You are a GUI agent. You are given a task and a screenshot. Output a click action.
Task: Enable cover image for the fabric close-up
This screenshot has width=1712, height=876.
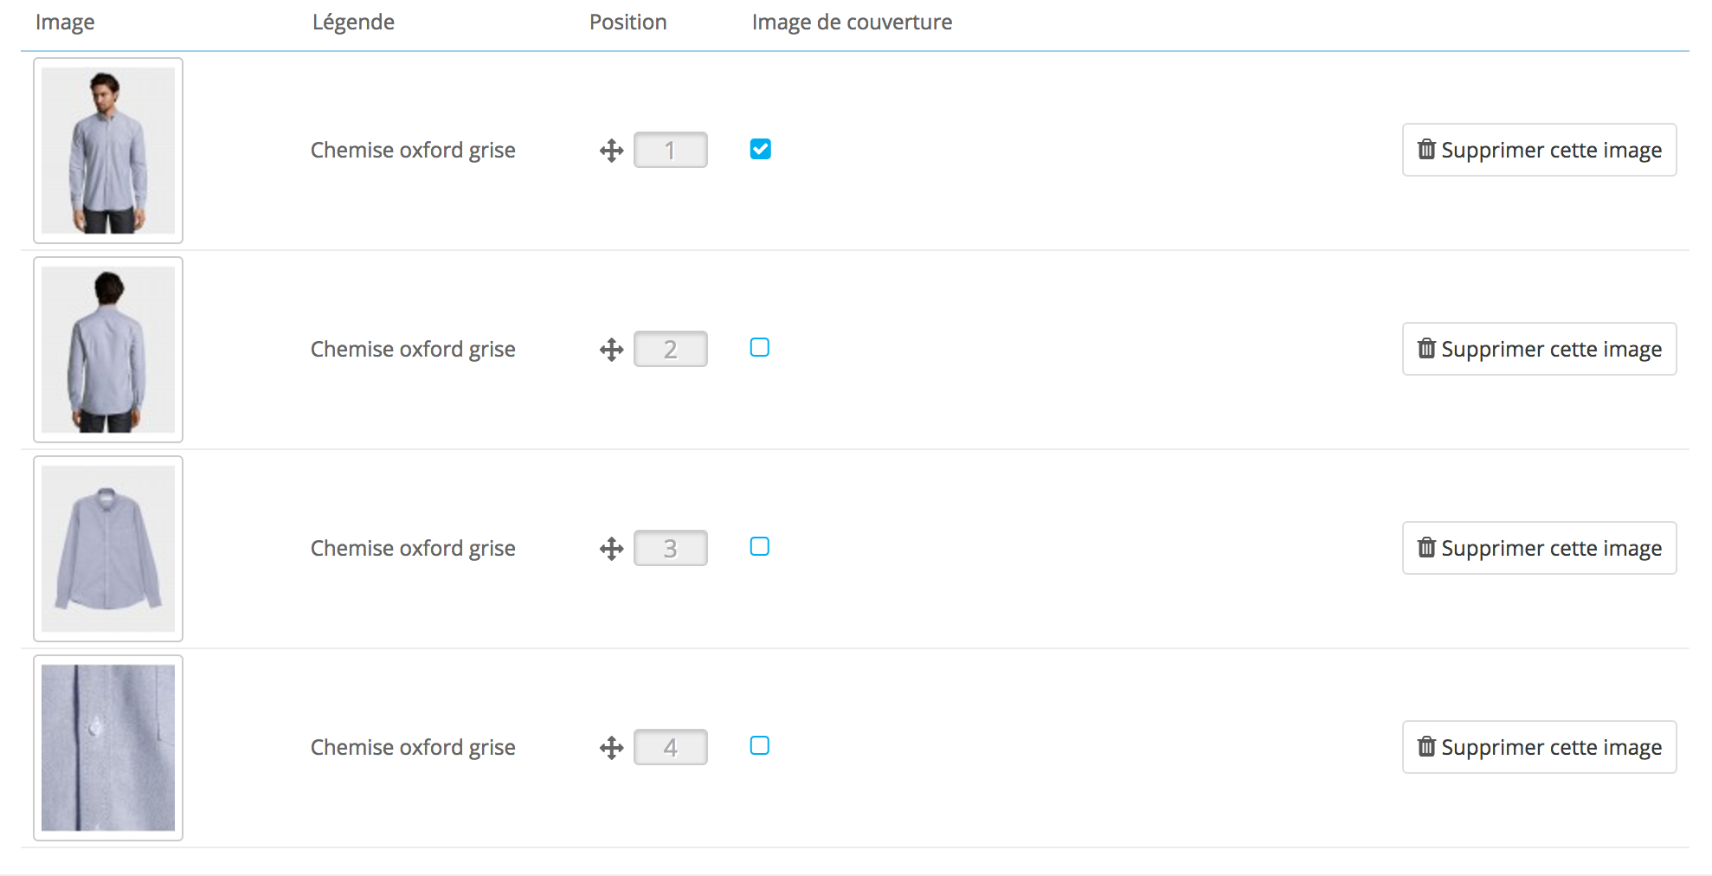(760, 746)
